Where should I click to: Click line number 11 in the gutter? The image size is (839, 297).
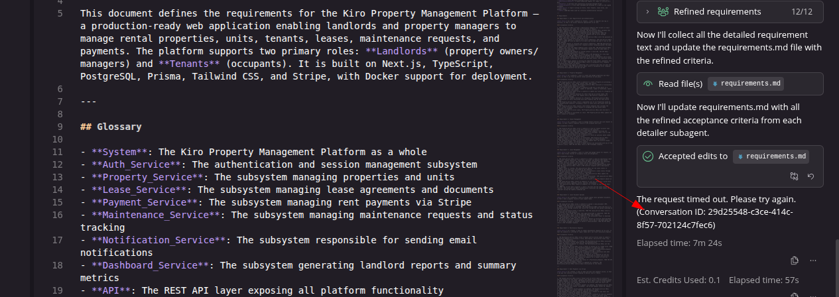tap(57, 152)
